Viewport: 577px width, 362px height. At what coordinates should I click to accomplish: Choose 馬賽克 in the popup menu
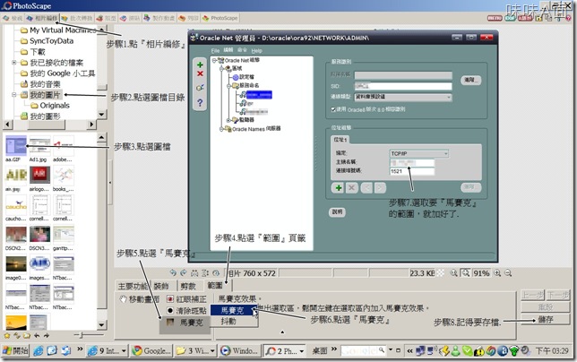tap(233, 311)
